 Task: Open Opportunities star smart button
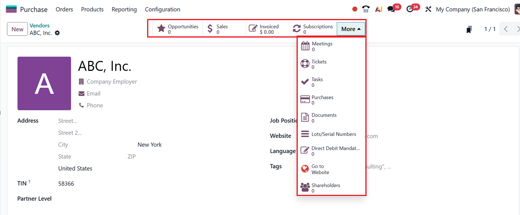(178, 29)
